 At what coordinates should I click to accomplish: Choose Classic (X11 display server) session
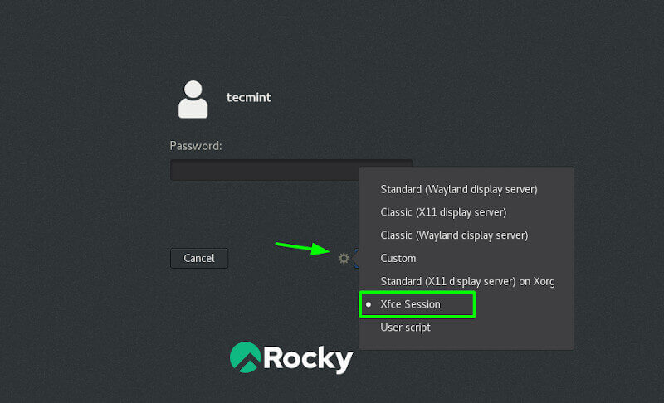(443, 212)
